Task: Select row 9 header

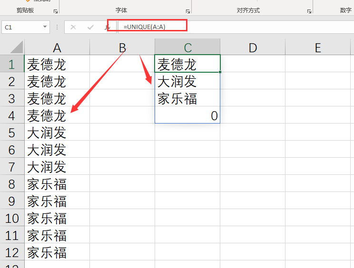Action: pyautogui.click(x=12, y=201)
